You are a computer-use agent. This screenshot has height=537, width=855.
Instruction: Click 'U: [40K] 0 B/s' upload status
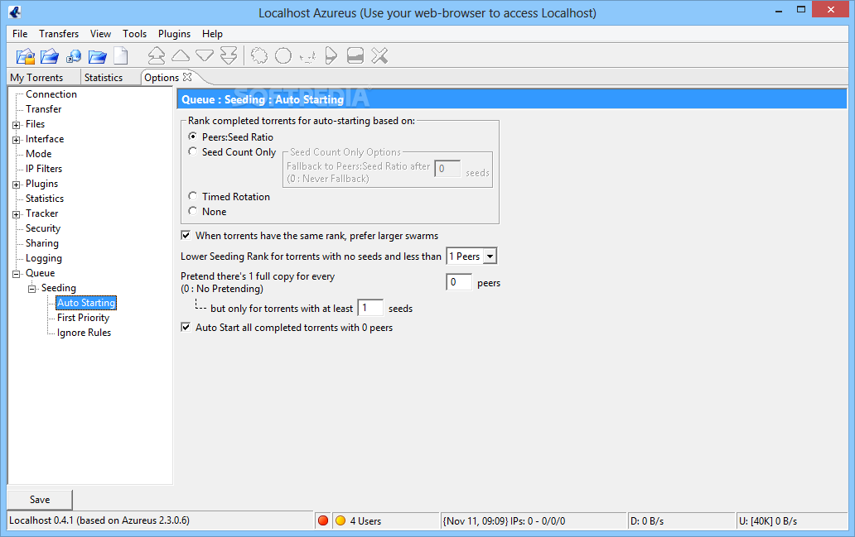(x=768, y=520)
